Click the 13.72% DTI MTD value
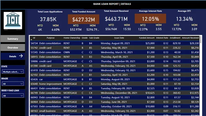The height and width of the screenshot is (116, 206). tap(176, 29)
